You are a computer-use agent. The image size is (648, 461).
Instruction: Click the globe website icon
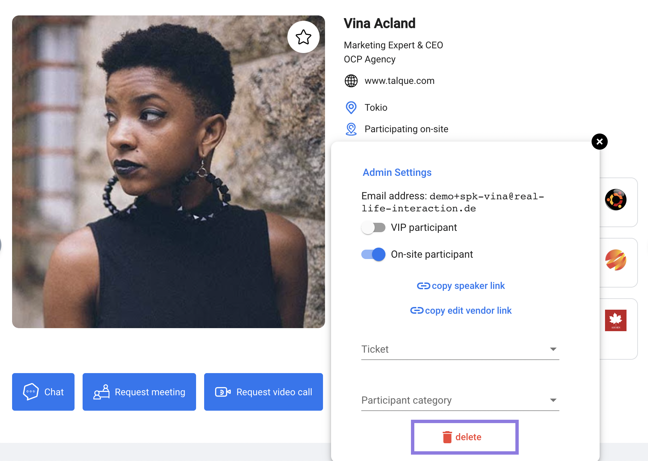point(351,81)
